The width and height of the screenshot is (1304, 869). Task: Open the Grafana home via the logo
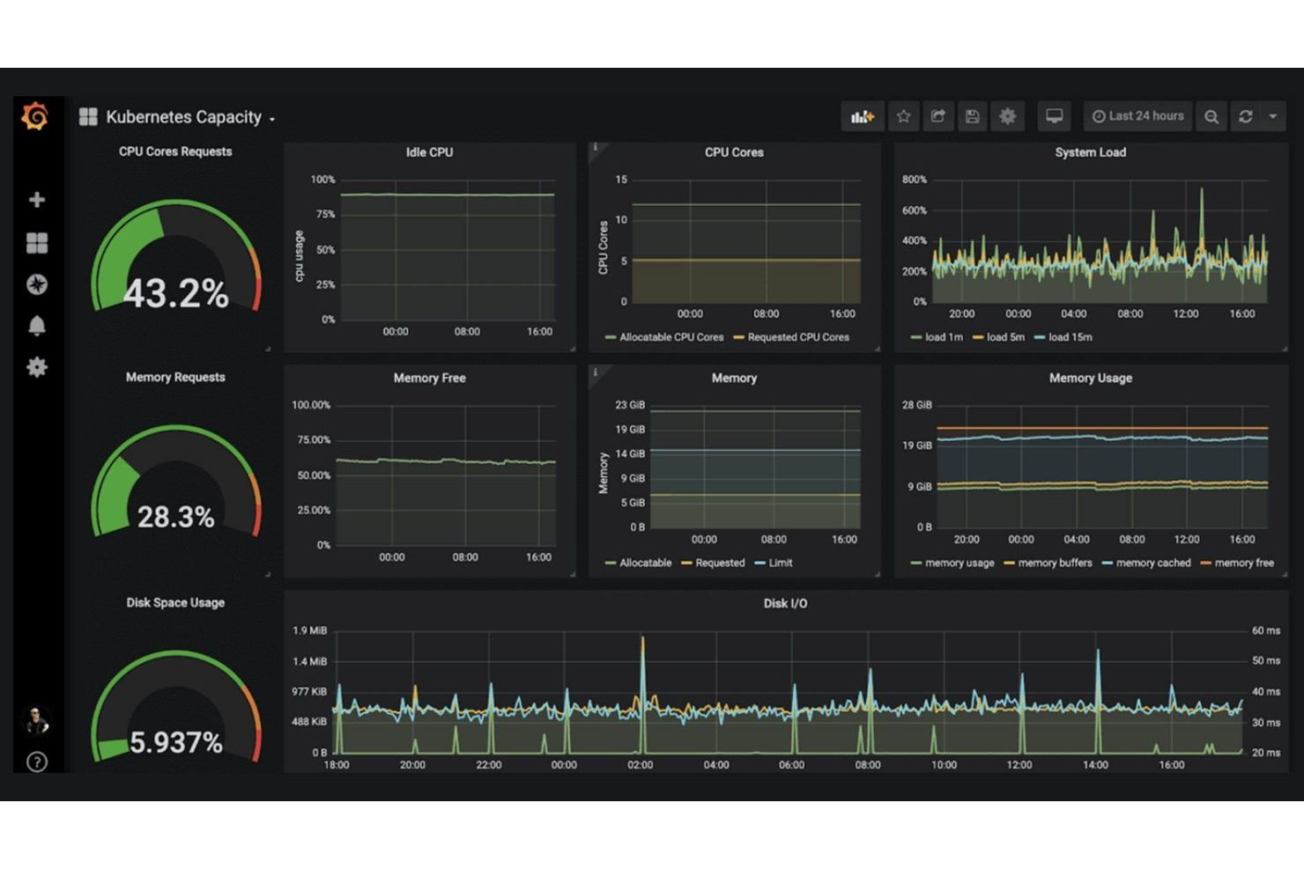click(x=35, y=115)
